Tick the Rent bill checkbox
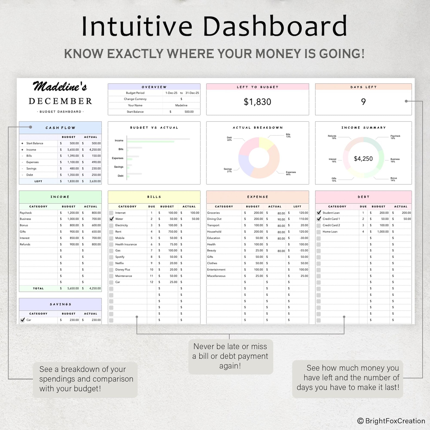The width and height of the screenshot is (430, 430). click(111, 232)
